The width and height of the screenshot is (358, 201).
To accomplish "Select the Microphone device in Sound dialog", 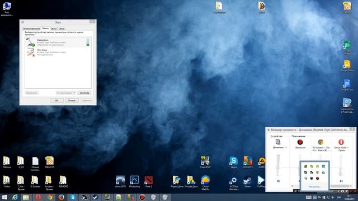I will click(58, 42).
